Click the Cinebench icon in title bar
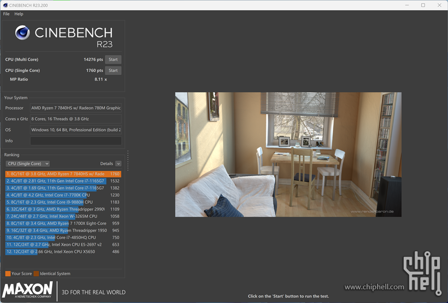Image resolution: width=448 pixels, height=303 pixels. click(5, 5)
